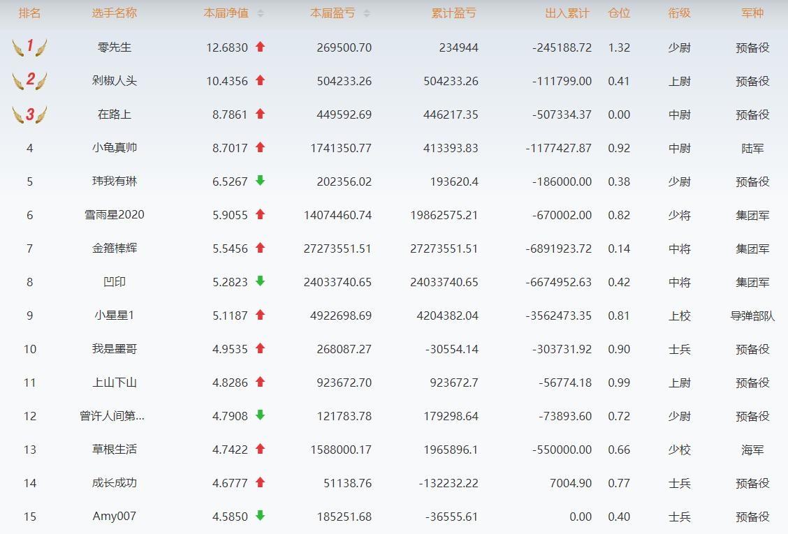
Task: Open player 剁椒人头's profile
Action: [115, 81]
